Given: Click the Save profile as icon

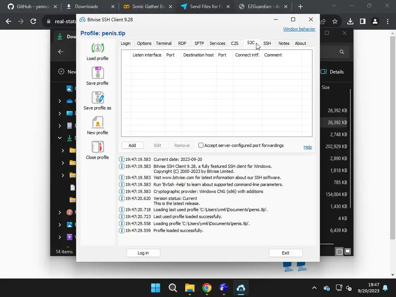Looking at the screenshot, I should click(x=97, y=97).
